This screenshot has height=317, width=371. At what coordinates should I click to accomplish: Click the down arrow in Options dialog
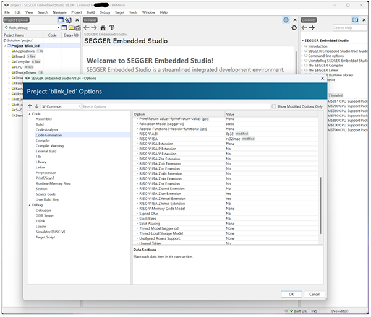[36, 106]
